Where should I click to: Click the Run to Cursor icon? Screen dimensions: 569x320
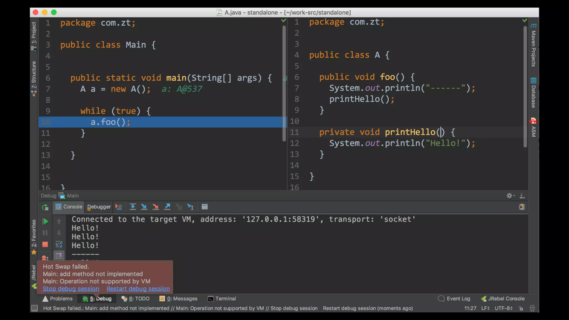pyautogui.click(x=190, y=207)
